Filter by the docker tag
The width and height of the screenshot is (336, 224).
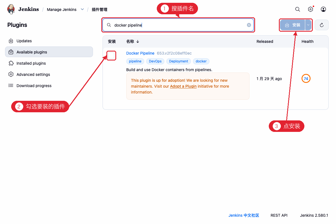(201, 61)
